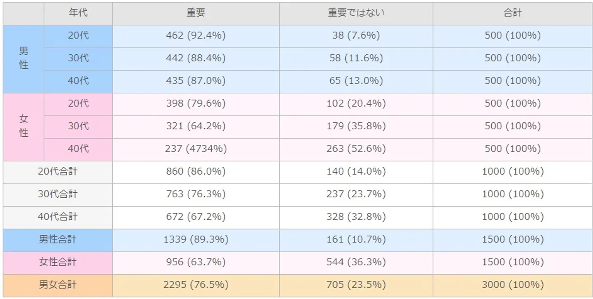Viewport: 593px width, 299px height.
Task: Select the 20代合計 row label
Action: (58, 172)
